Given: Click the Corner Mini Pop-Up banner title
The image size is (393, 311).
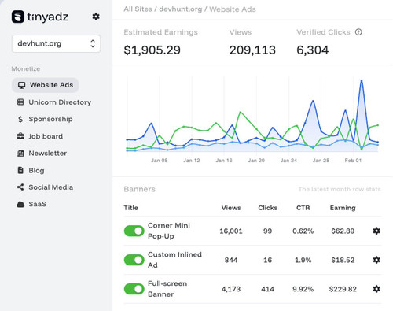Looking at the screenshot, I should click(169, 231).
